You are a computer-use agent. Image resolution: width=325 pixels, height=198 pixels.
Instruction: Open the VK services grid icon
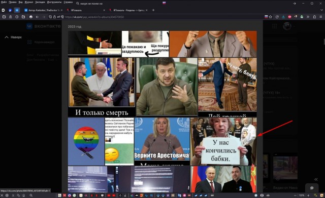275,26
